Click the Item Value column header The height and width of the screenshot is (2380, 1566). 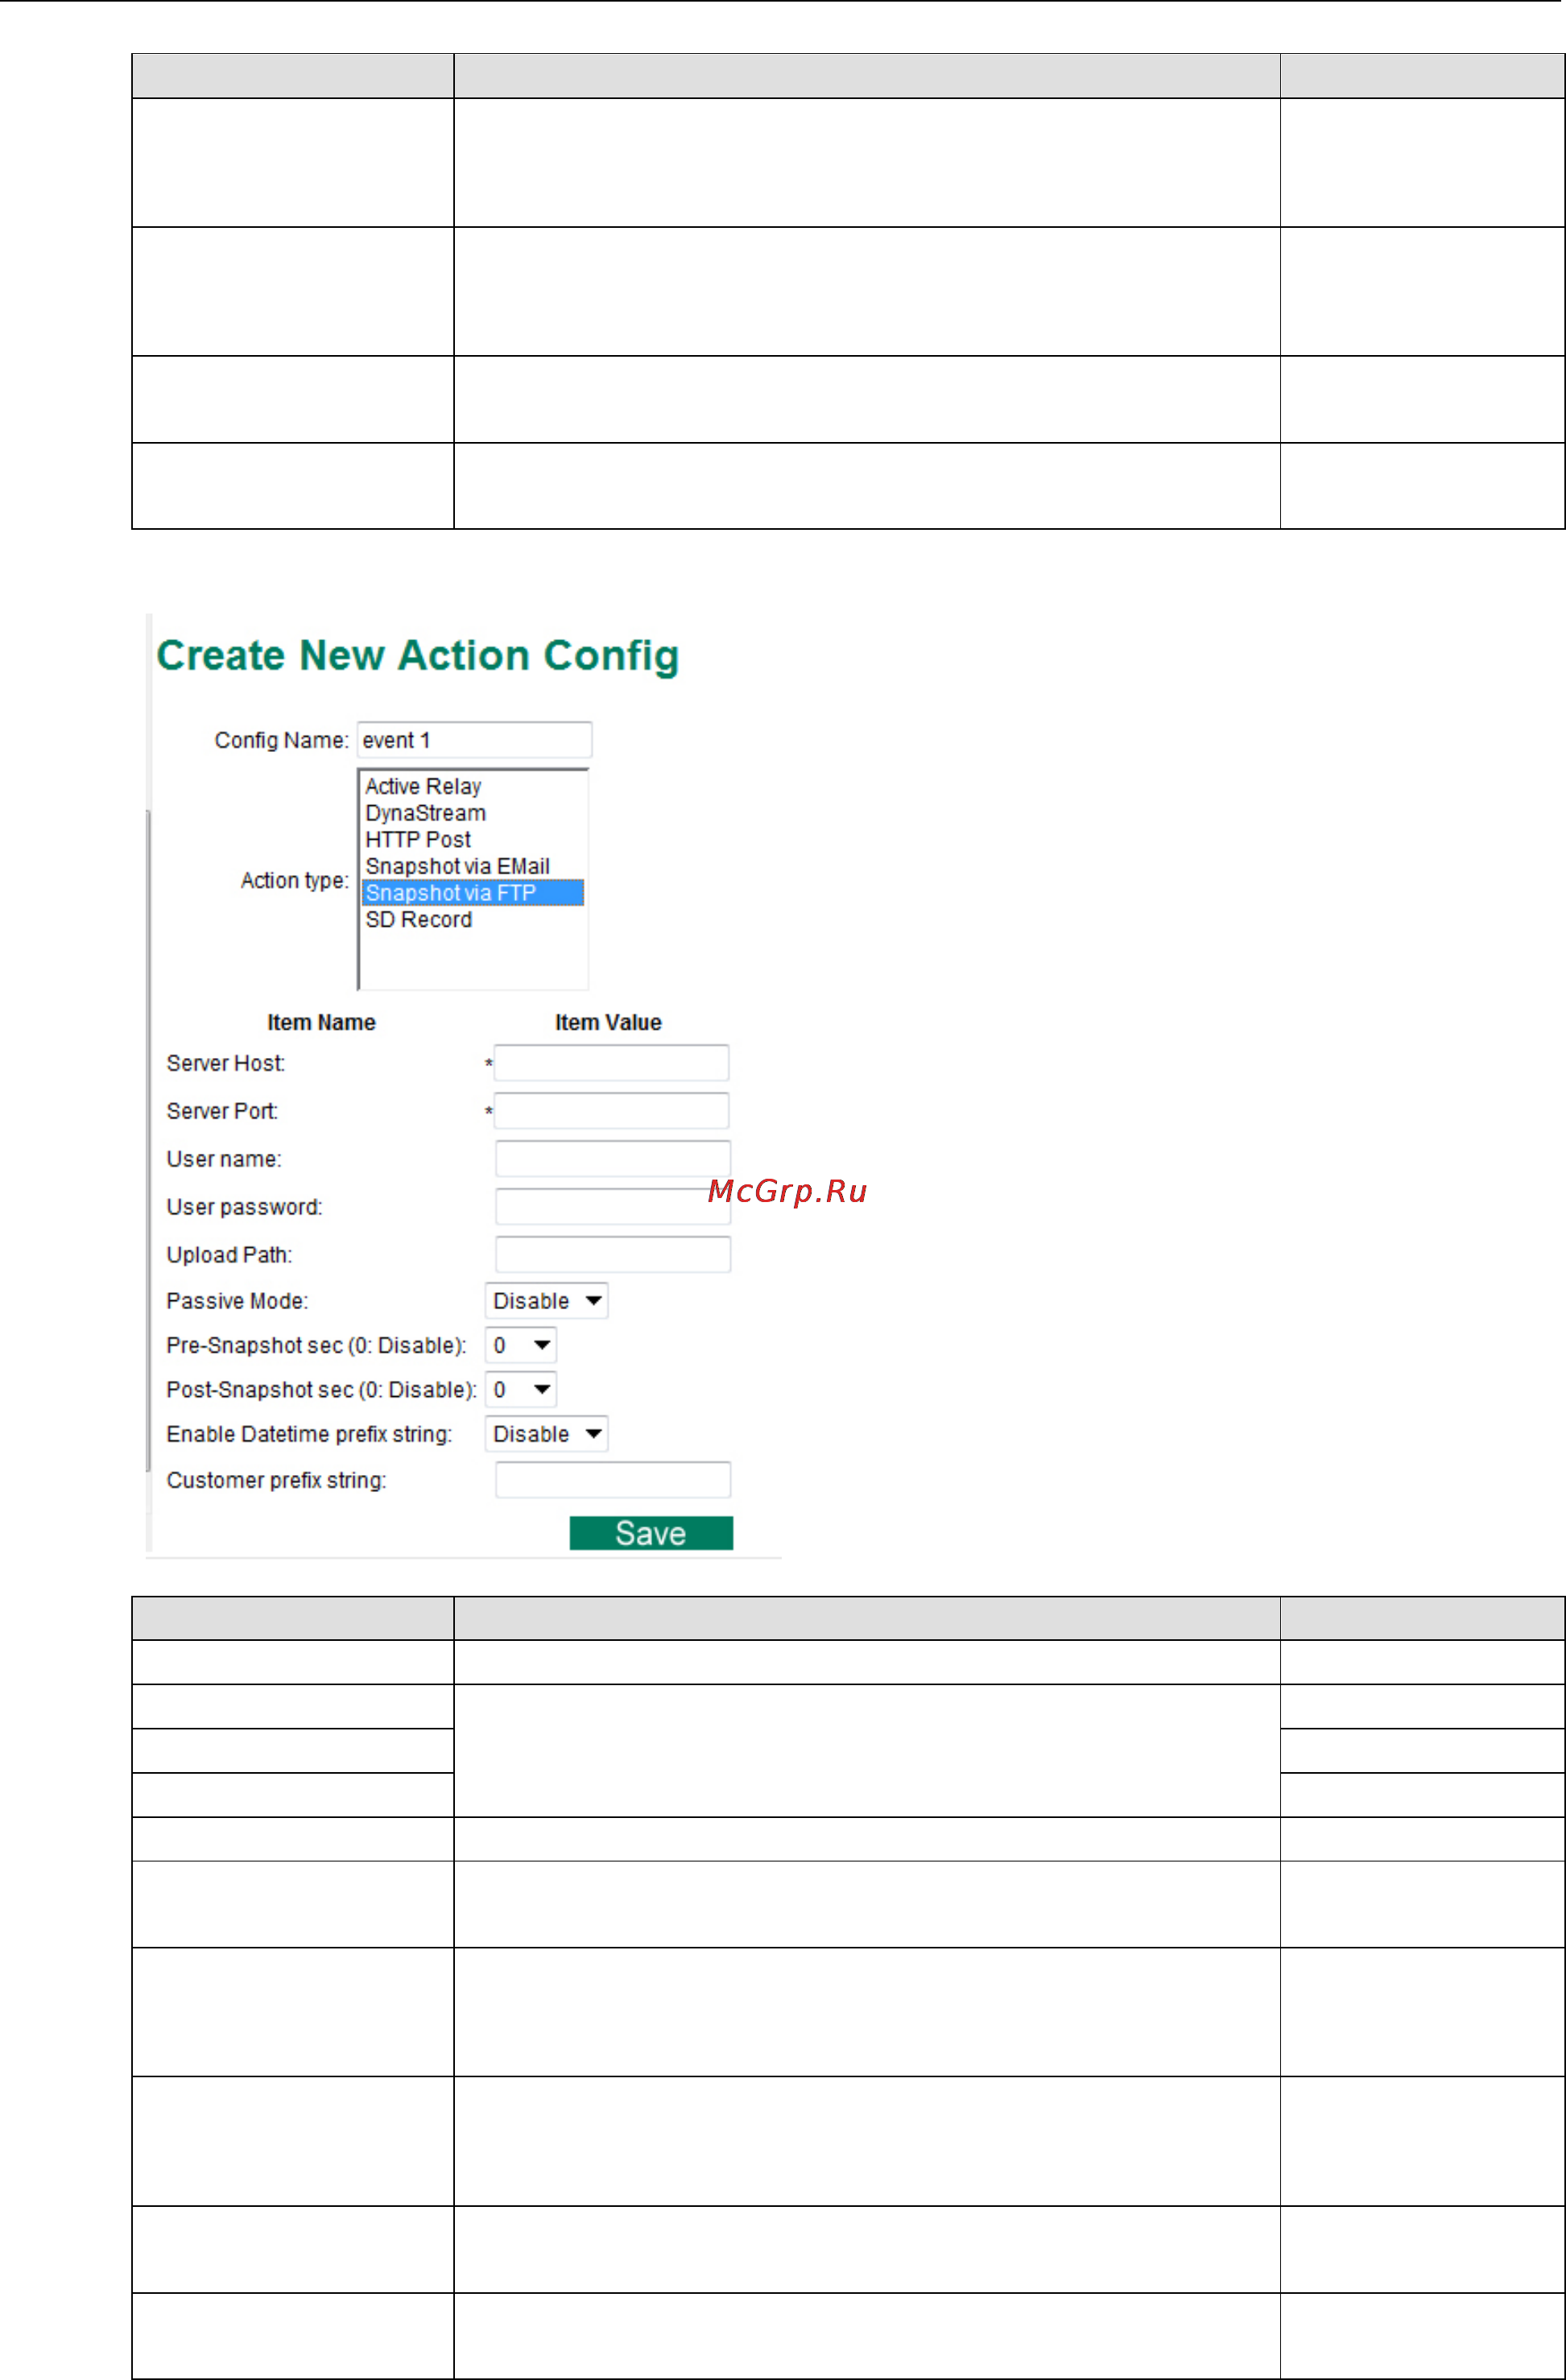[608, 1022]
